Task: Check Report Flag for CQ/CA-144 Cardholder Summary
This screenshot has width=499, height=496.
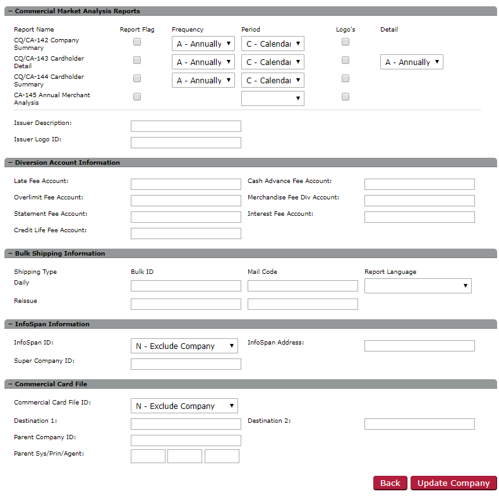Action: (x=137, y=78)
